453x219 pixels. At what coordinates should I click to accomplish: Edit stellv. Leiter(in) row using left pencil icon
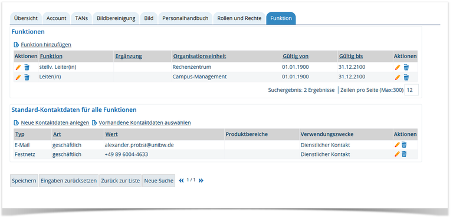coord(18,68)
